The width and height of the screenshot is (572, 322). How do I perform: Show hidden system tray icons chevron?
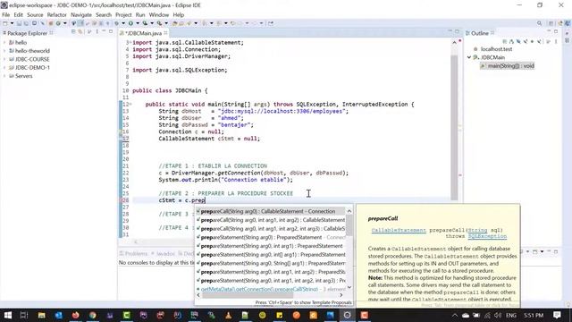(x=455, y=315)
